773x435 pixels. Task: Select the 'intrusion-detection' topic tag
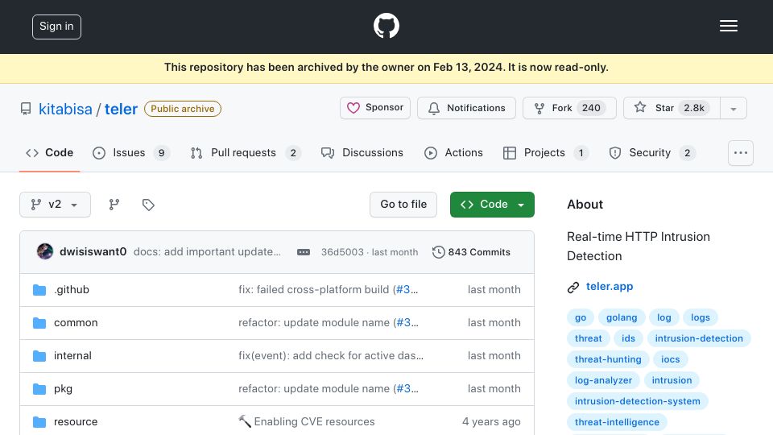[x=699, y=338]
